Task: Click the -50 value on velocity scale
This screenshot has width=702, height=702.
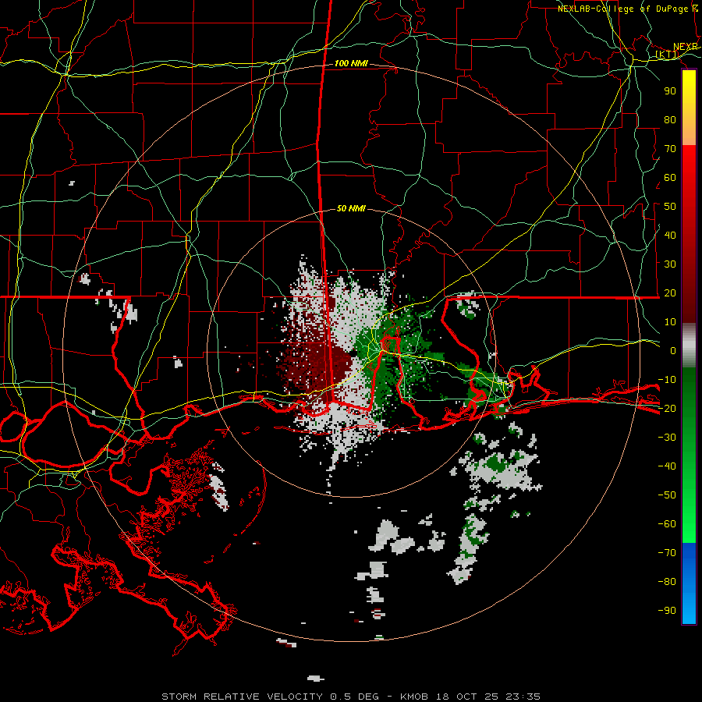Action: click(x=667, y=495)
